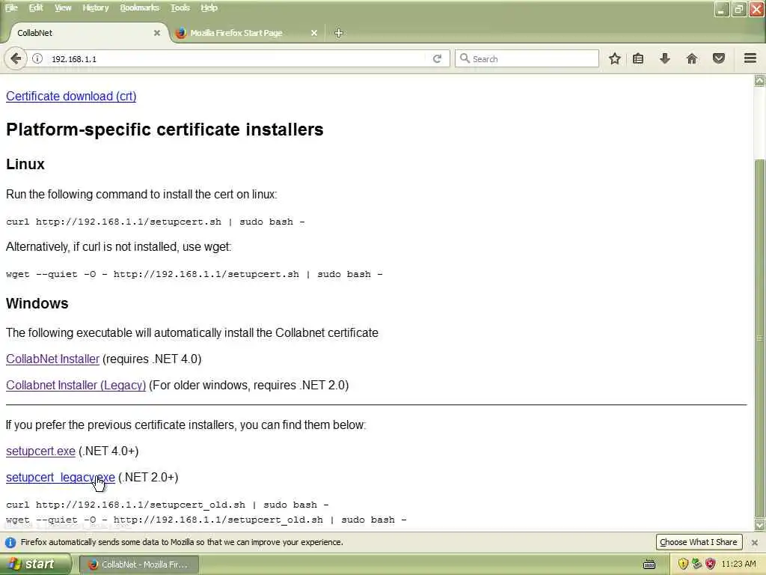The height and width of the screenshot is (575, 766).
Task: Open a new tab with plus icon
Action: click(339, 33)
